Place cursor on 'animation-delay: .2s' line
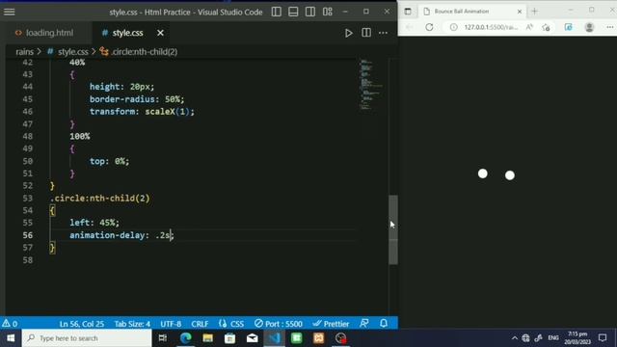Image resolution: width=617 pixels, height=347 pixels. point(121,235)
